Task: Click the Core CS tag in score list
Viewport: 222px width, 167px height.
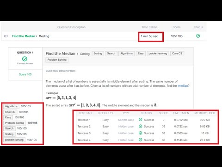Action: 10,112
